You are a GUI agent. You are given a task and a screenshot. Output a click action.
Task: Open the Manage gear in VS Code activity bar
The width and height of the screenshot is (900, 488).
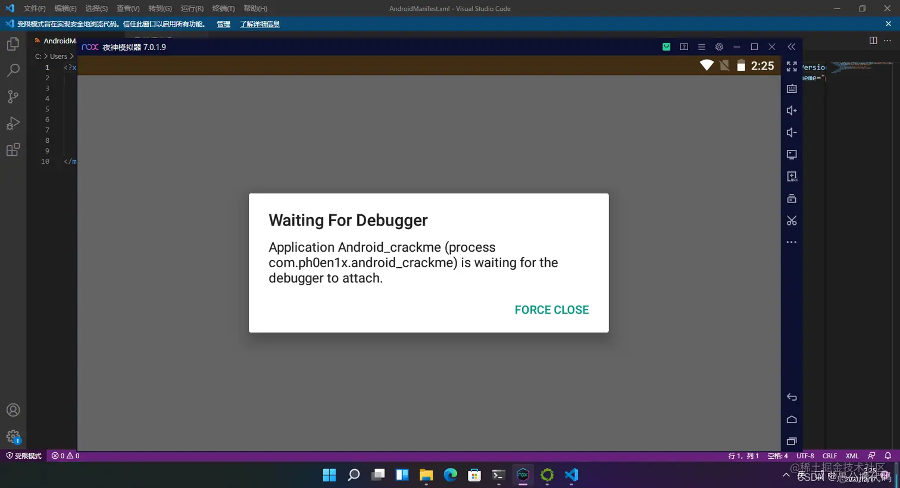13,436
